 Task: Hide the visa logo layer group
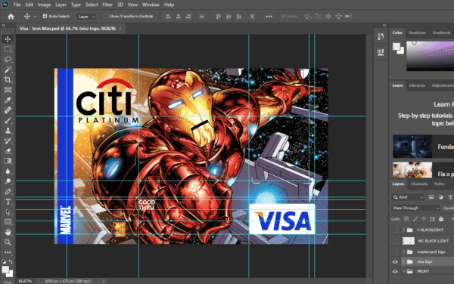pyautogui.click(x=395, y=262)
